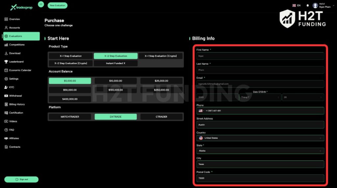
Task: Click the Withdrawal cash icon
Action: 6,96
